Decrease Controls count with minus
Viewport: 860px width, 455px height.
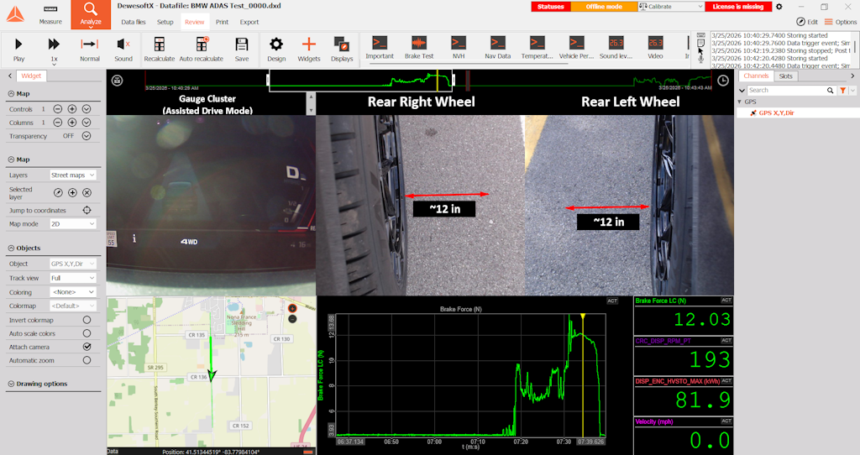click(58, 109)
